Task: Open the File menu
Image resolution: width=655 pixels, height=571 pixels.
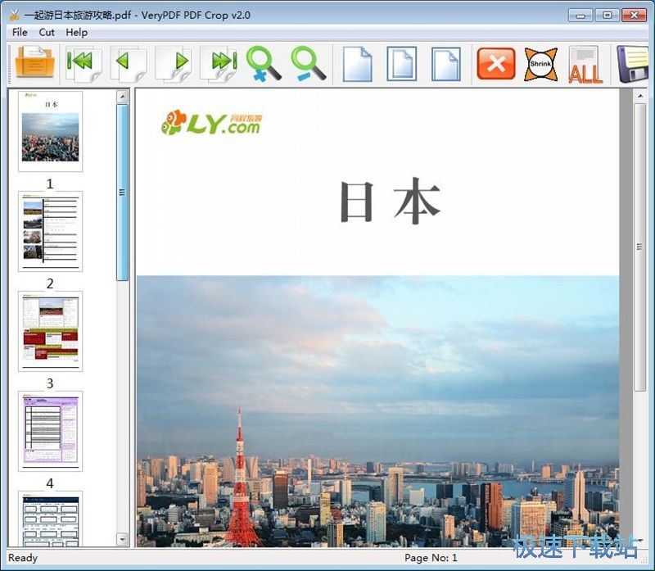Action: click(x=19, y=32)
